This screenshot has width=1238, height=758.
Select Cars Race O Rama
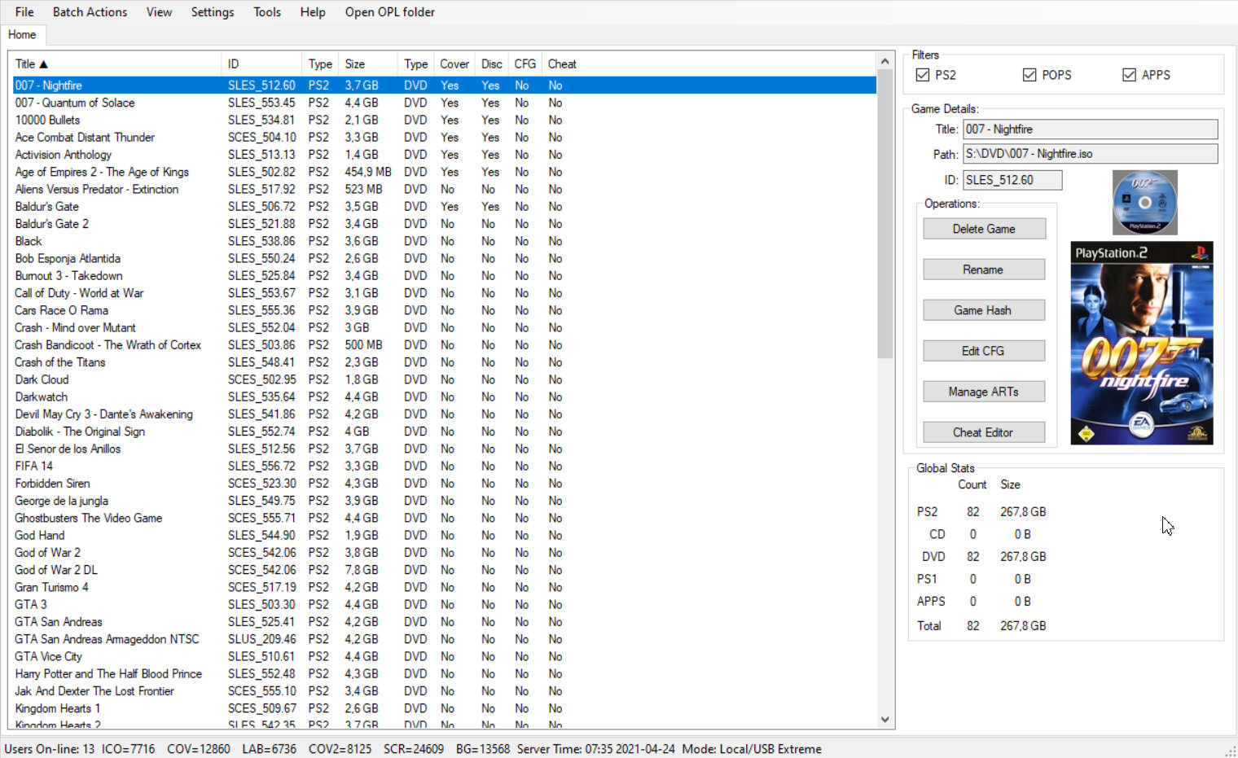coord(444,310)
